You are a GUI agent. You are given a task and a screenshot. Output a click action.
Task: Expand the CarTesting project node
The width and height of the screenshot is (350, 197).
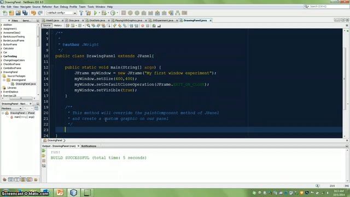(2, 56)
